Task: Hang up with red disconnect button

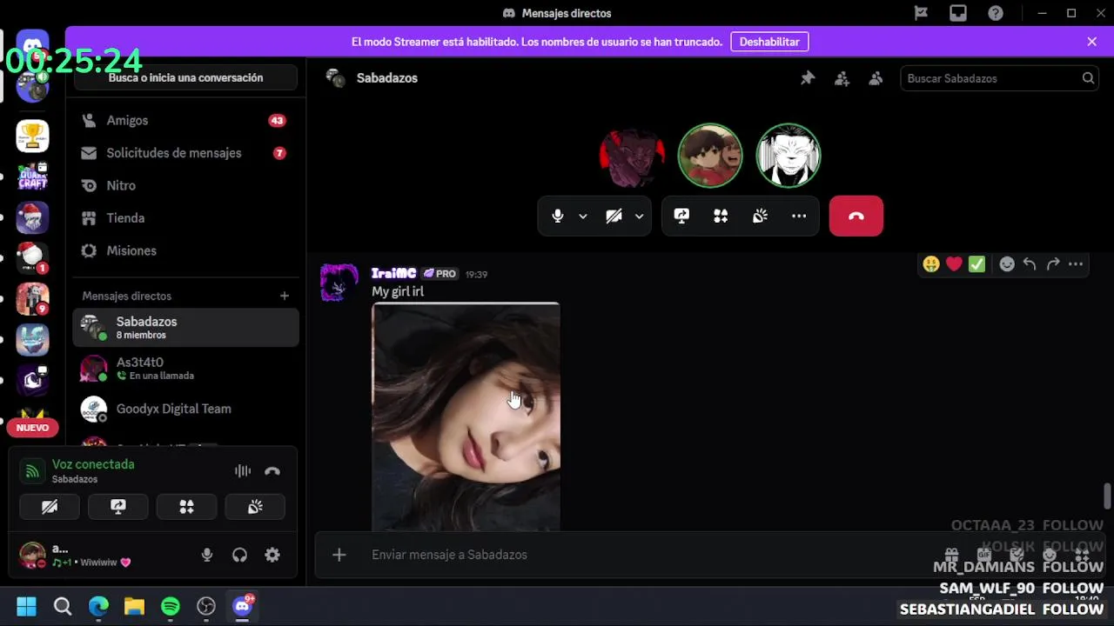Action: pyautogui.click(x=856, y=216)
